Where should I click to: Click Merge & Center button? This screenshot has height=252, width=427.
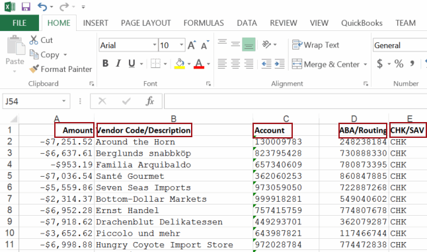[x=326, y=64]
